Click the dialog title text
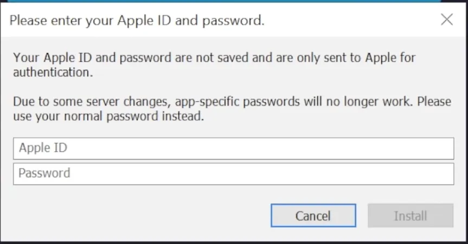This screenshot has width=468, height=244. (x=137, y=21)
